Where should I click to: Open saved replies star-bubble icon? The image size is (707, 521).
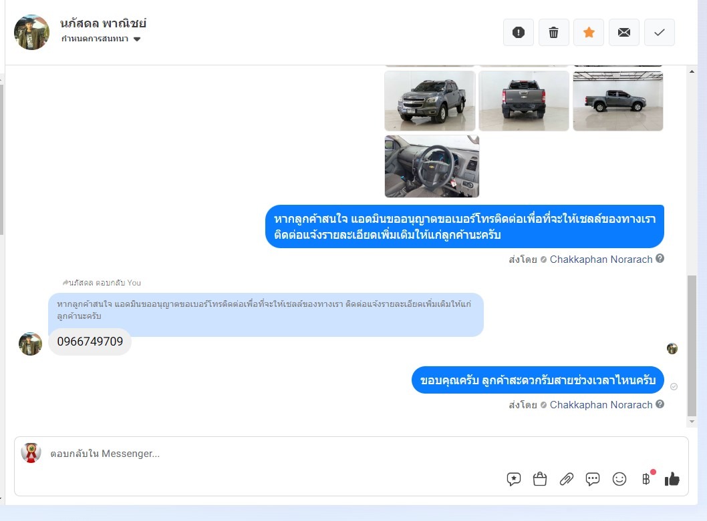(514, 479)
